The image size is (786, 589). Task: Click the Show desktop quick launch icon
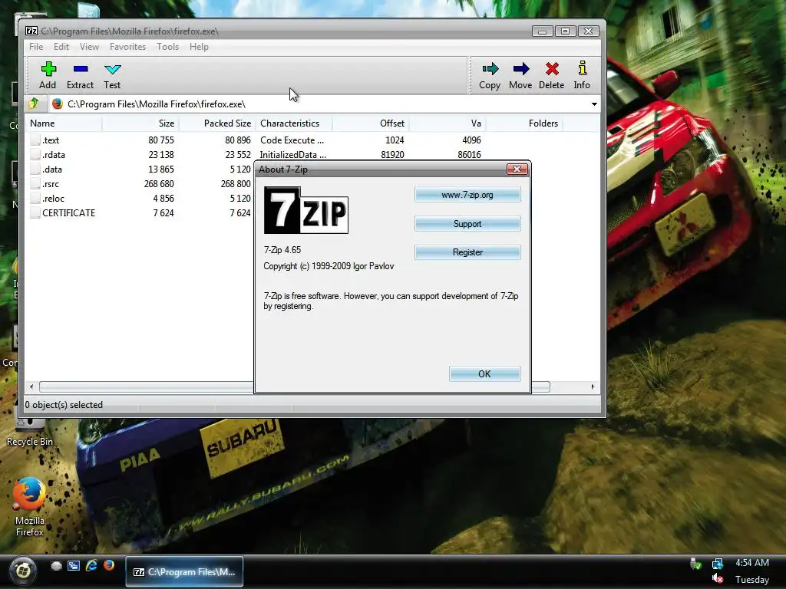coord(56,566)
